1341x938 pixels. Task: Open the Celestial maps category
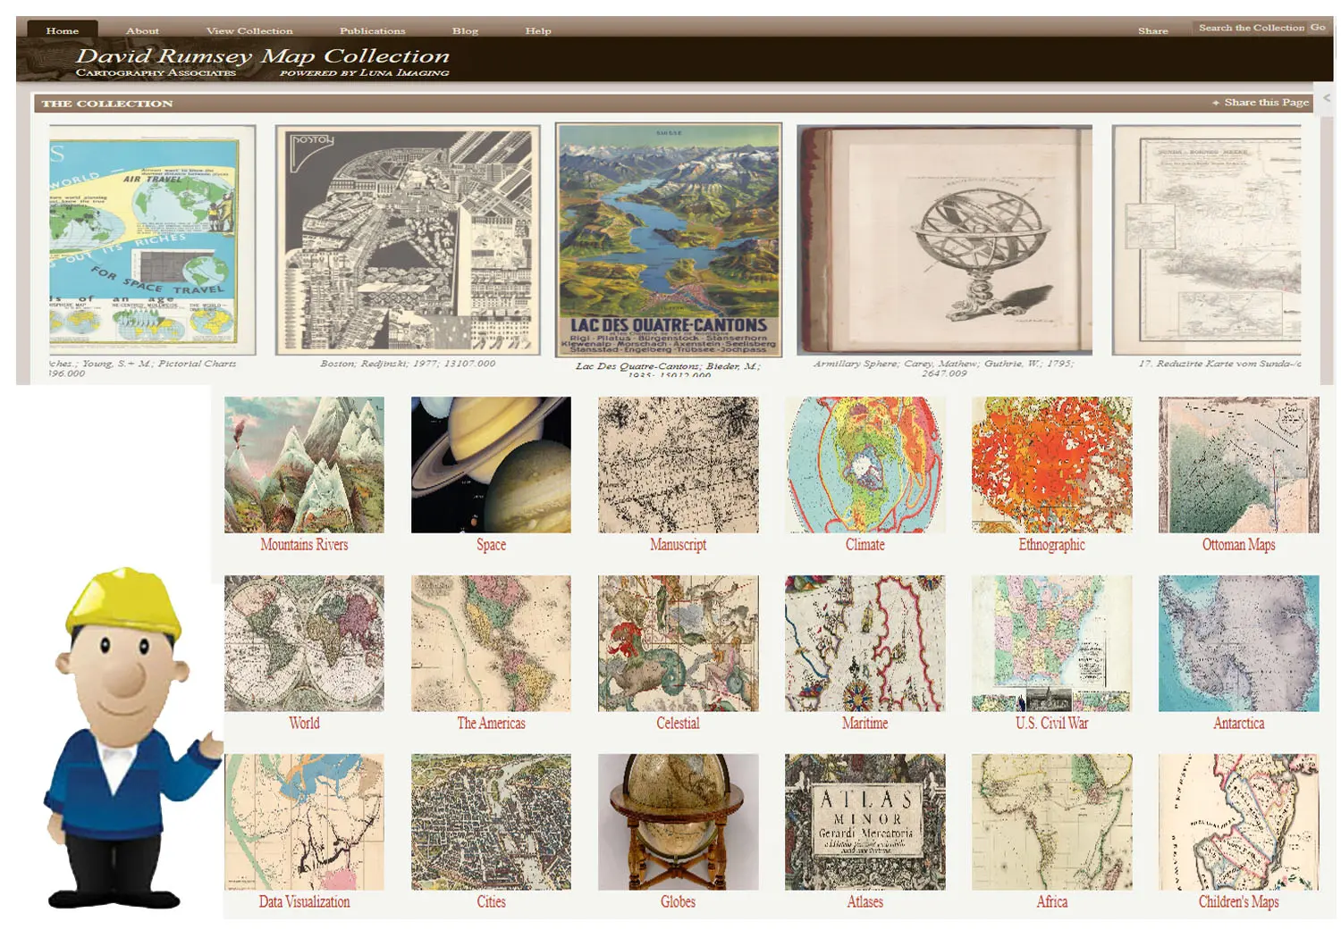click(x=677, y=643)
